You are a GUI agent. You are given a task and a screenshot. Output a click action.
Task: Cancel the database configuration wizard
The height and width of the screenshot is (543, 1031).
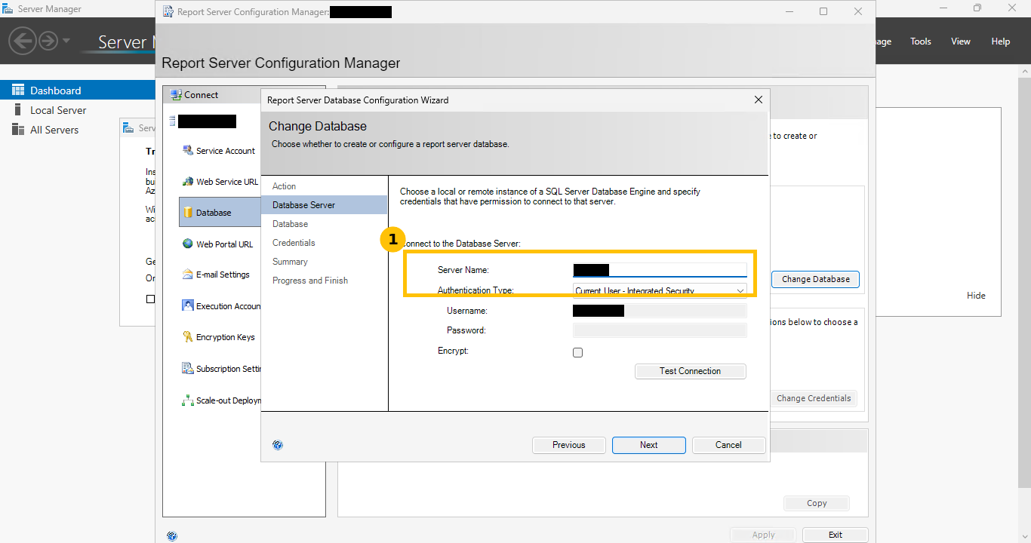(728, 445)
